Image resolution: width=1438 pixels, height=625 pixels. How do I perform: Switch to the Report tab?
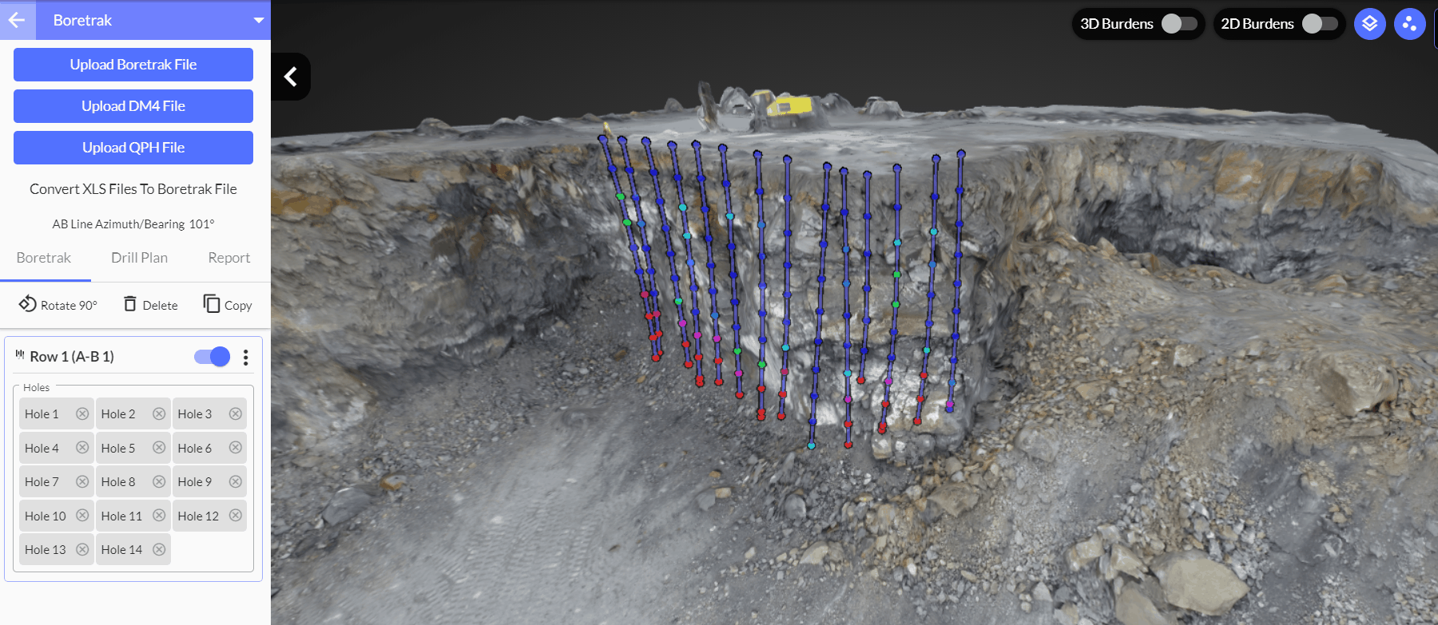tap(229, 258)
